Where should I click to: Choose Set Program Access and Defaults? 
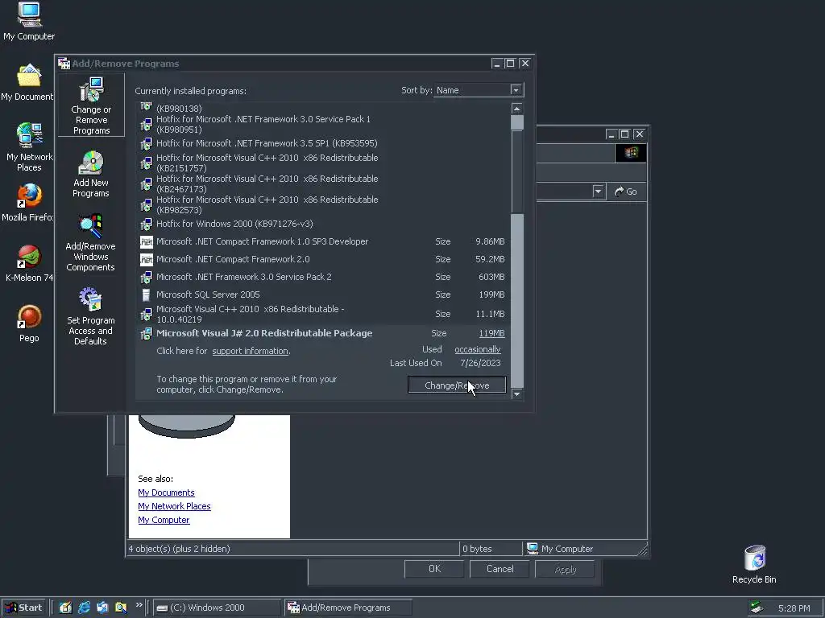[90, 315]
